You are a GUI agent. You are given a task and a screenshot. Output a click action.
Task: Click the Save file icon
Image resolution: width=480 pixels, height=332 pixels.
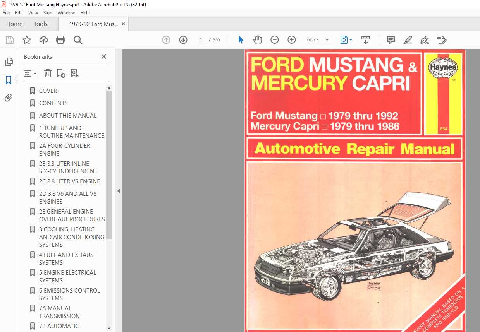pos(10,40)
